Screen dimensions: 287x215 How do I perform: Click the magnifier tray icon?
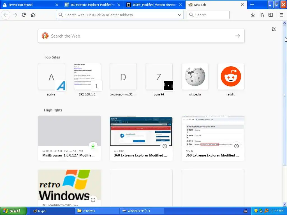266,211
